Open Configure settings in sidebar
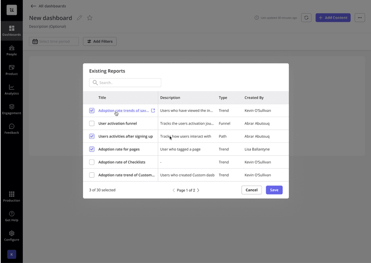 12,236
